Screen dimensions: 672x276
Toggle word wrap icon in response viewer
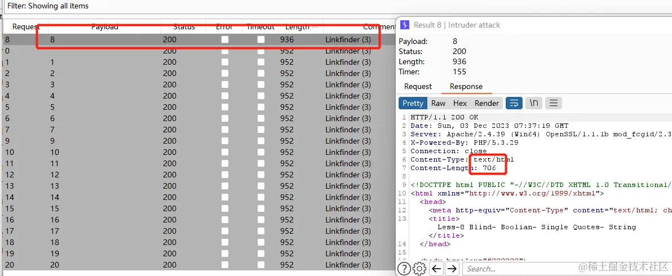pos(514,103)
